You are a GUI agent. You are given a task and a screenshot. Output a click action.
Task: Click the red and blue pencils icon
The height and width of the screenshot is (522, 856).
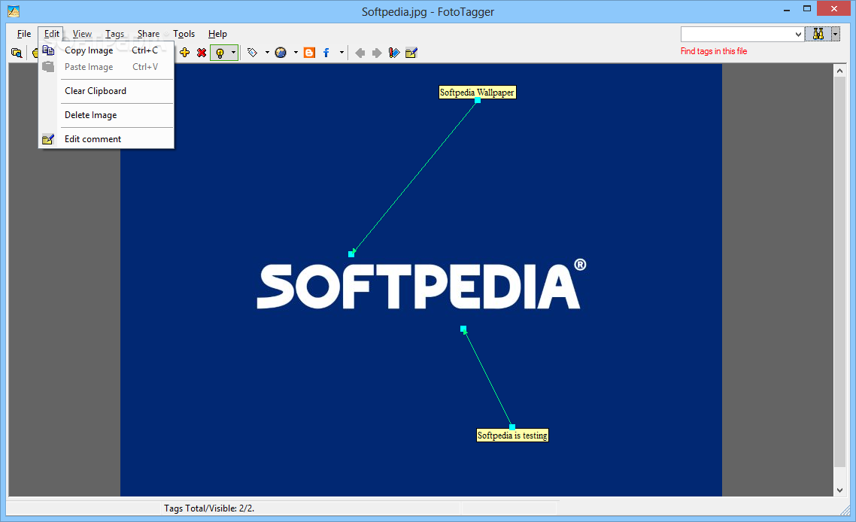click(393, 53)
